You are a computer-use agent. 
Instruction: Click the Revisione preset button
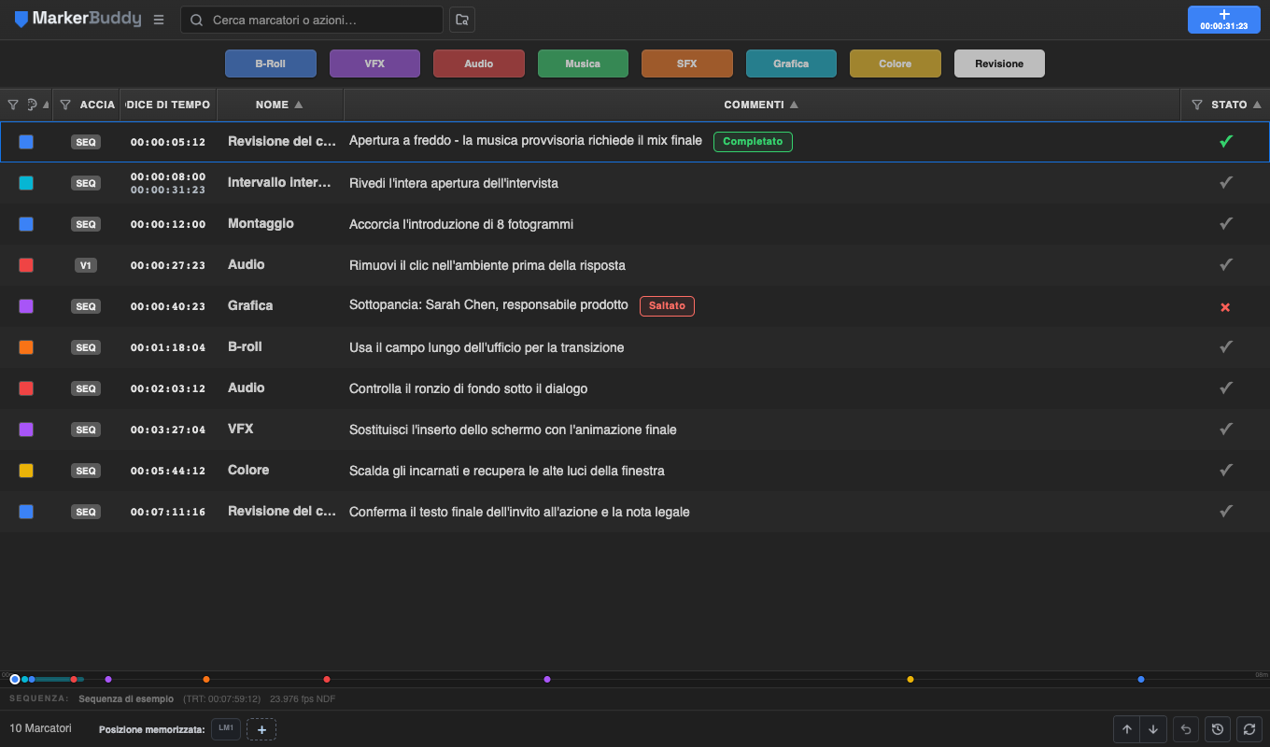click(x=999, y=63)
